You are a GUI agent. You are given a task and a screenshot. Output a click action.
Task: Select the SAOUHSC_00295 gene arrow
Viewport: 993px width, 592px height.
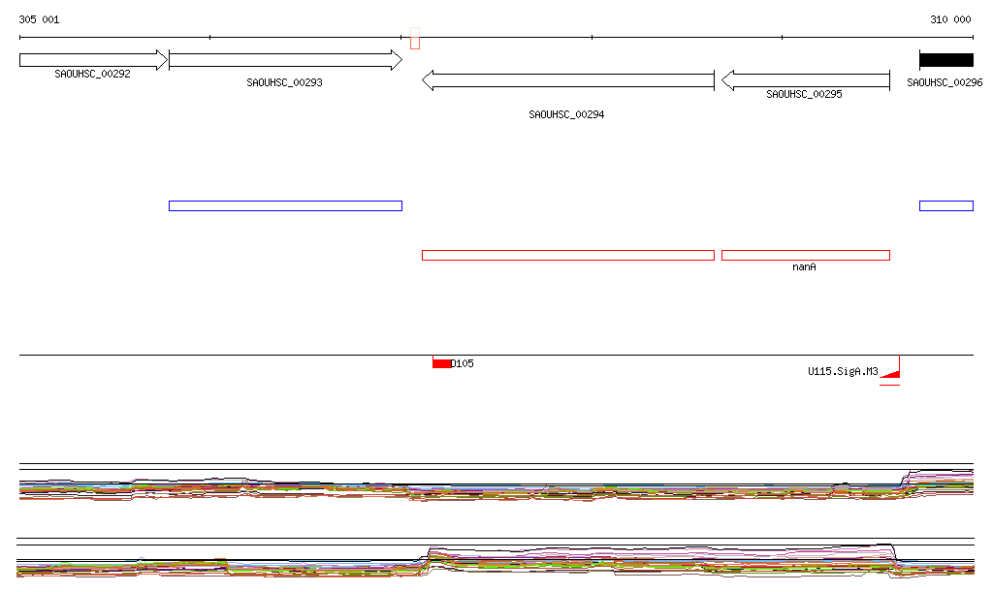806,80
